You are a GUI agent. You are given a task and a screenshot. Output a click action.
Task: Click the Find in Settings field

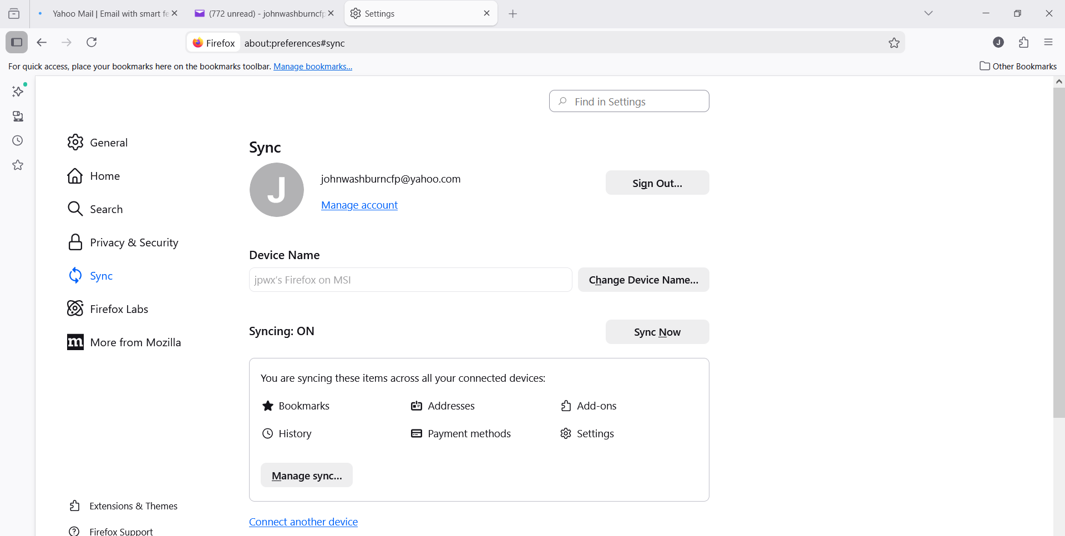[629, 102]
